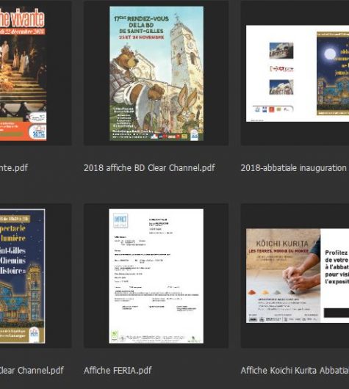Select the abbatiale inauguration PDF thumbnail
The image size is (349, 389).
[298, 73]
